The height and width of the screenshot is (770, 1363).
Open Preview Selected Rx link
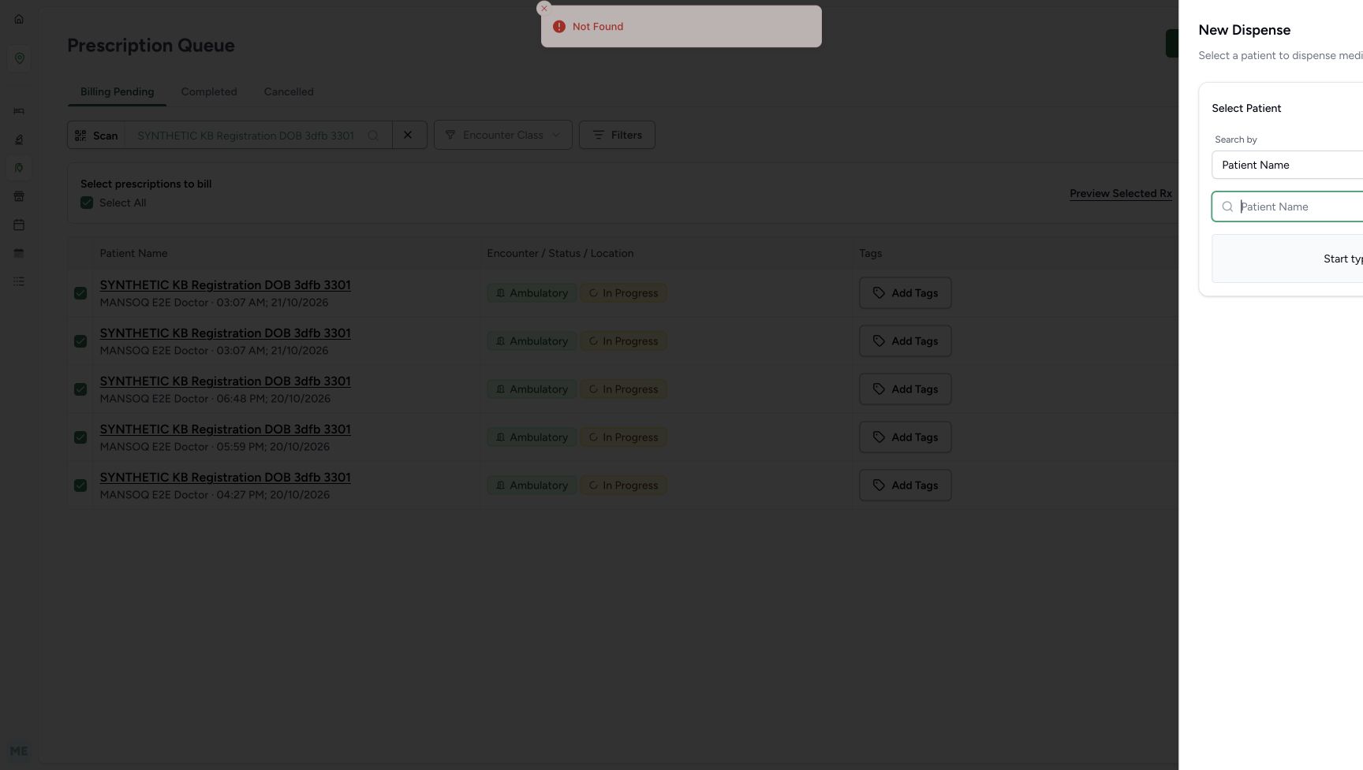[1121, 193]
